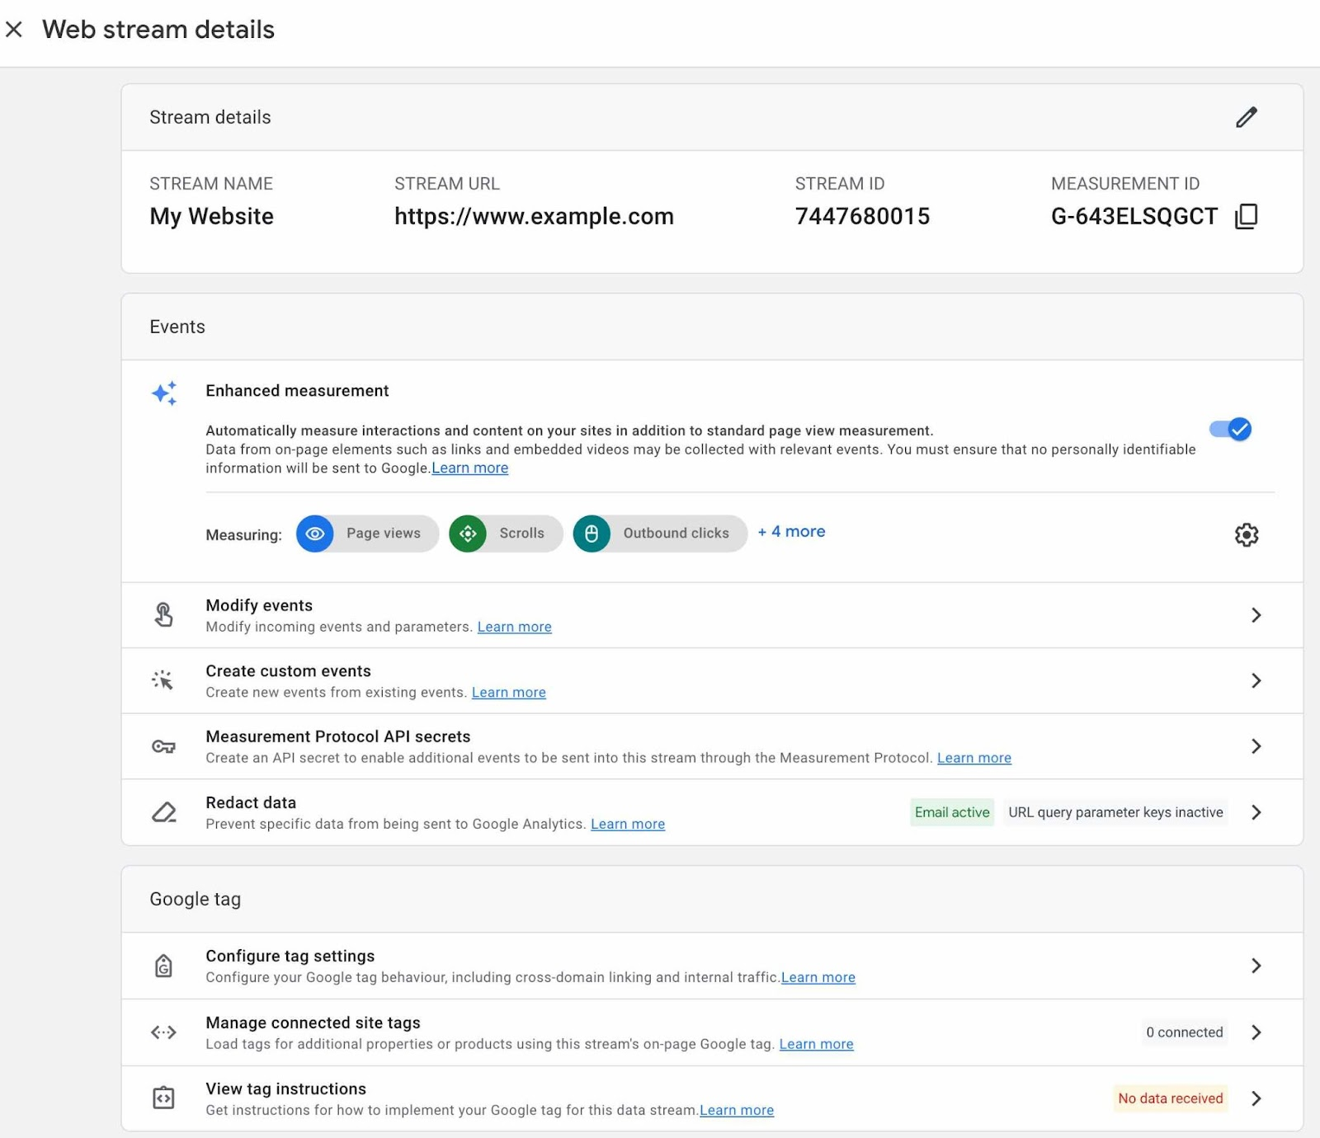Click the "Email active" status badge
The width and height of the screenshot is (1320, 1138).
pos(951,812)
